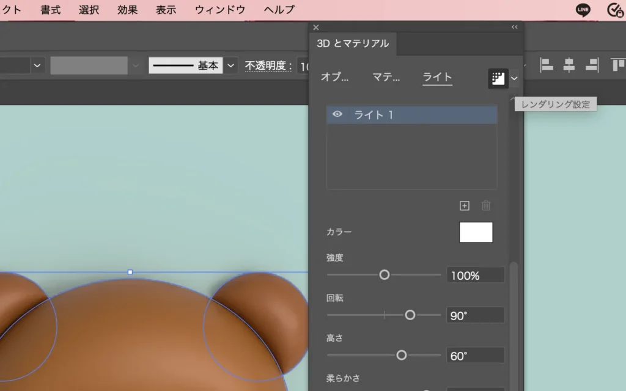Open LINE from the menu bar

(x=583, y=10)
